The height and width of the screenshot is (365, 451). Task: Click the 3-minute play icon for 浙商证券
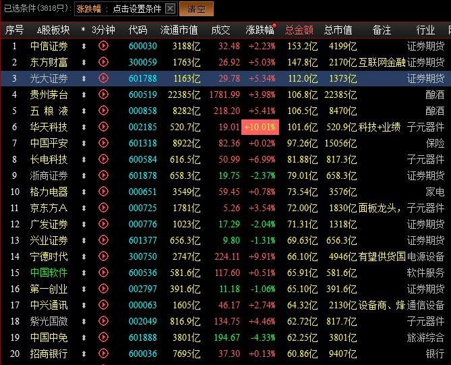(x=103, y=175)
